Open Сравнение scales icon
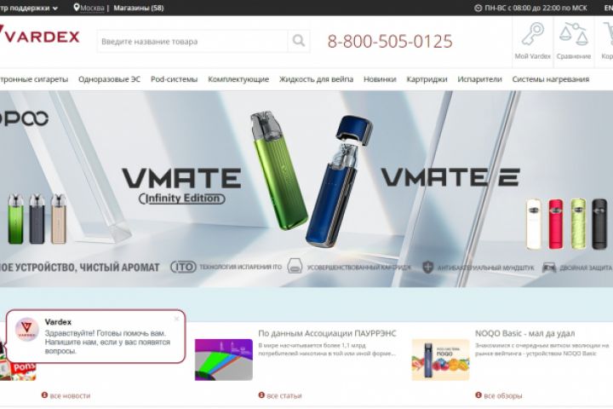Image resolution: width=613 pixels, height=409 pixels. 574,34
